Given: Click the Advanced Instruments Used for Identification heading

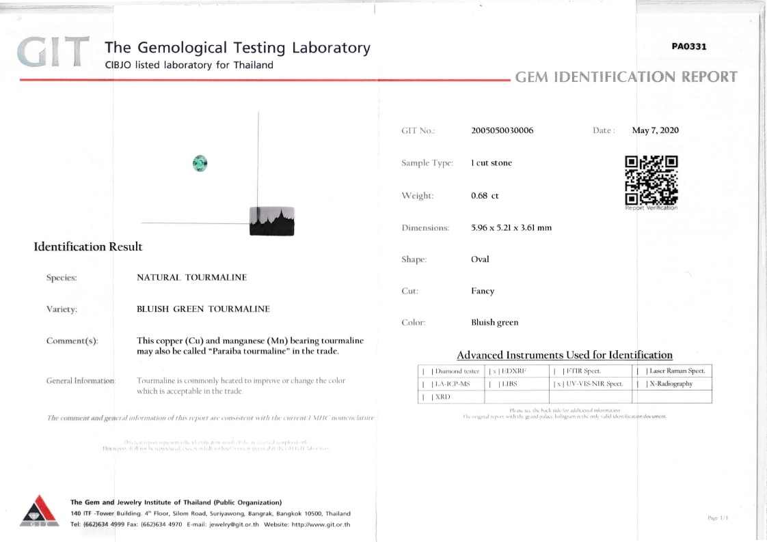Looking at the screenshot, I should pyautogui.click(x=564, y=355).
